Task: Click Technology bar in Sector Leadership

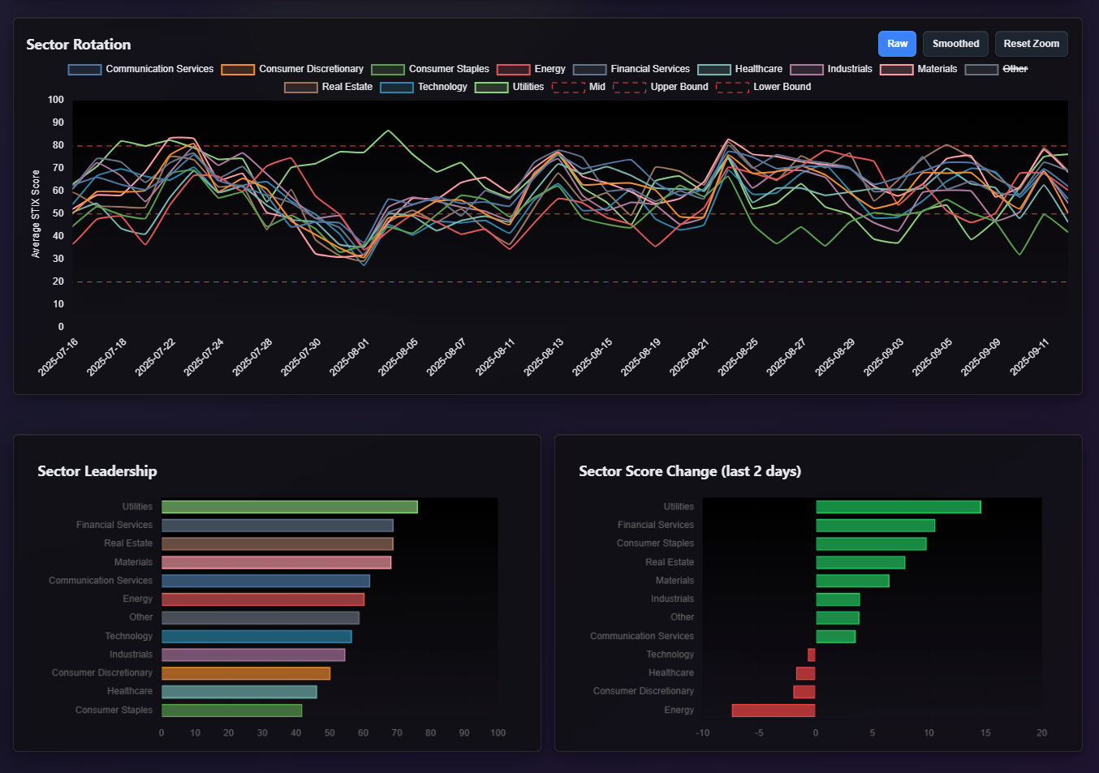Action: pos(256,637)
